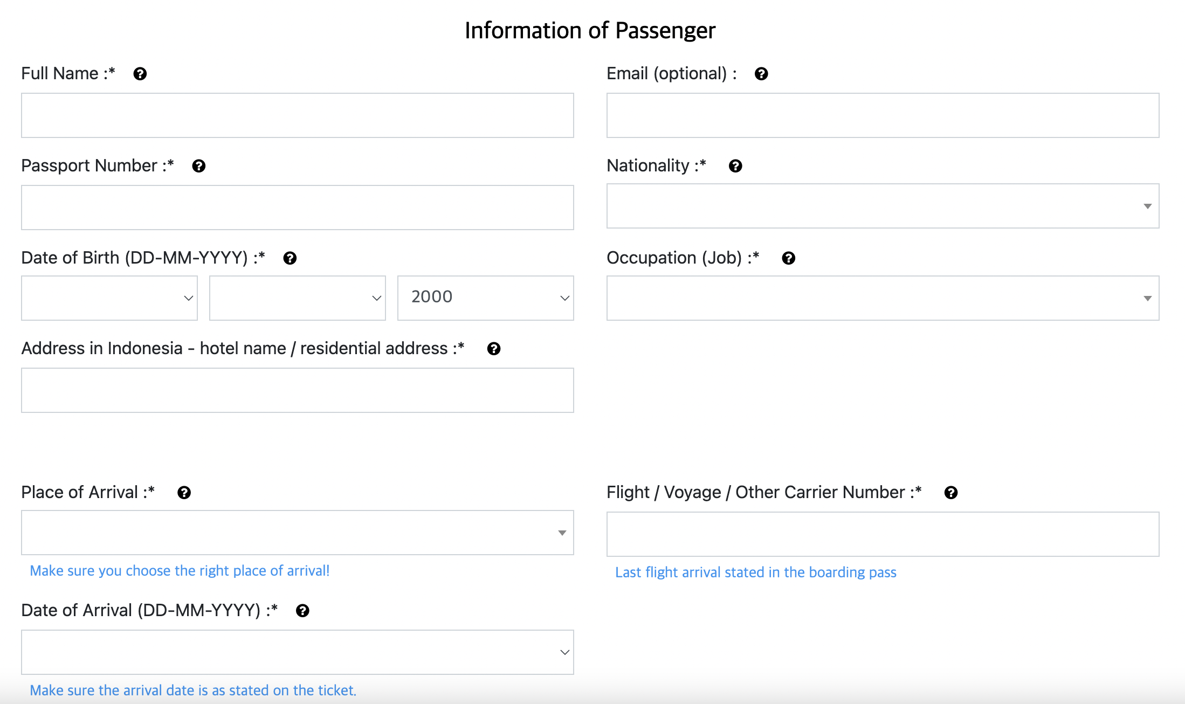Viewport: 1185px width, 704px height.
Task: Show help for Flight/Voyage Carrier Number
Action: tap(951, 493)
